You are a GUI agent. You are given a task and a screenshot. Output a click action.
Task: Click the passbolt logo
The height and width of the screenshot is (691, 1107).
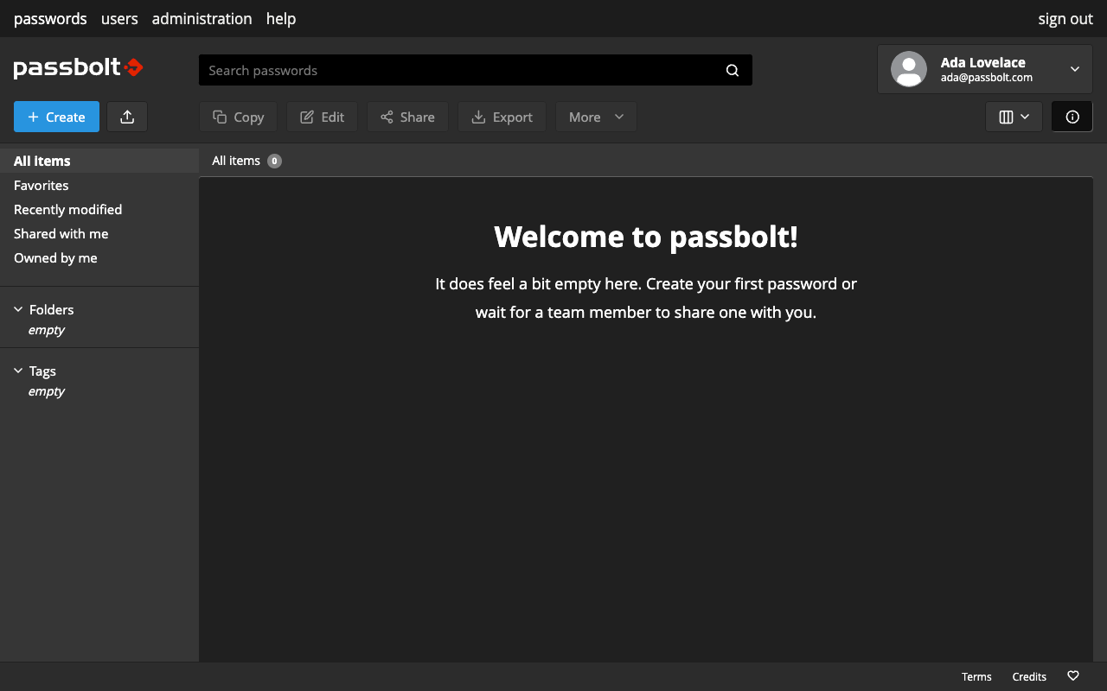click(78, 68)
